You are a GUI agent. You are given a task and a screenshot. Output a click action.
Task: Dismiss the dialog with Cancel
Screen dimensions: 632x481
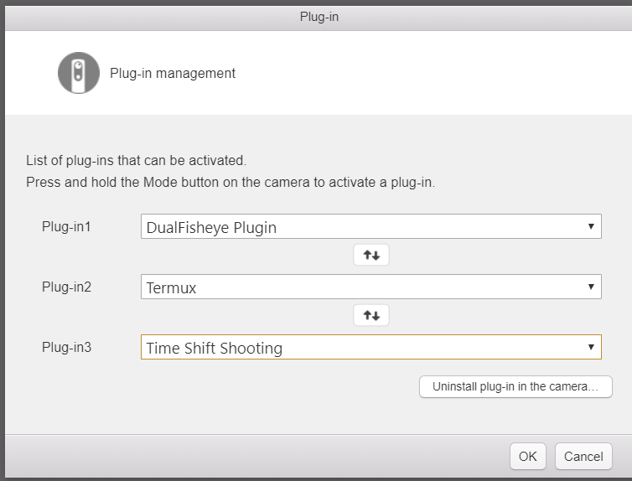point(583,457)
